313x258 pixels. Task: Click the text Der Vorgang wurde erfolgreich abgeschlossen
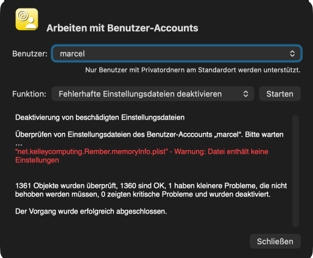pos(91,212)
